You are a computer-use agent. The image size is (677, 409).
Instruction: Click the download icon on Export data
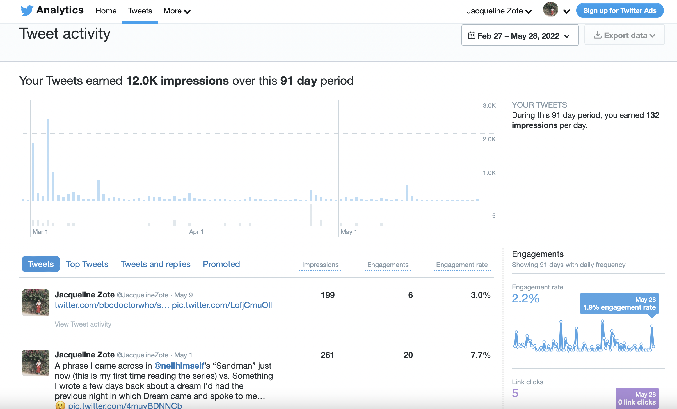598,35
